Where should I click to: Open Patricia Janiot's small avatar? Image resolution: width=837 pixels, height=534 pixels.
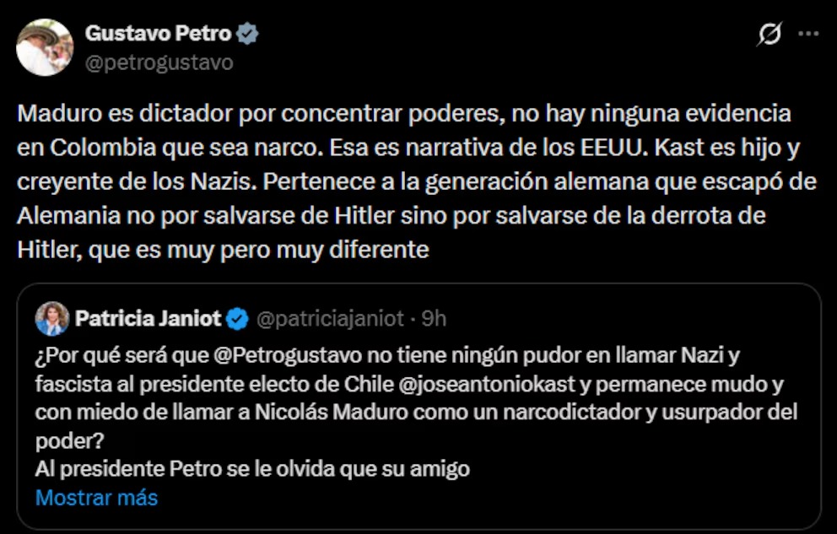click(x=52, y=319)
